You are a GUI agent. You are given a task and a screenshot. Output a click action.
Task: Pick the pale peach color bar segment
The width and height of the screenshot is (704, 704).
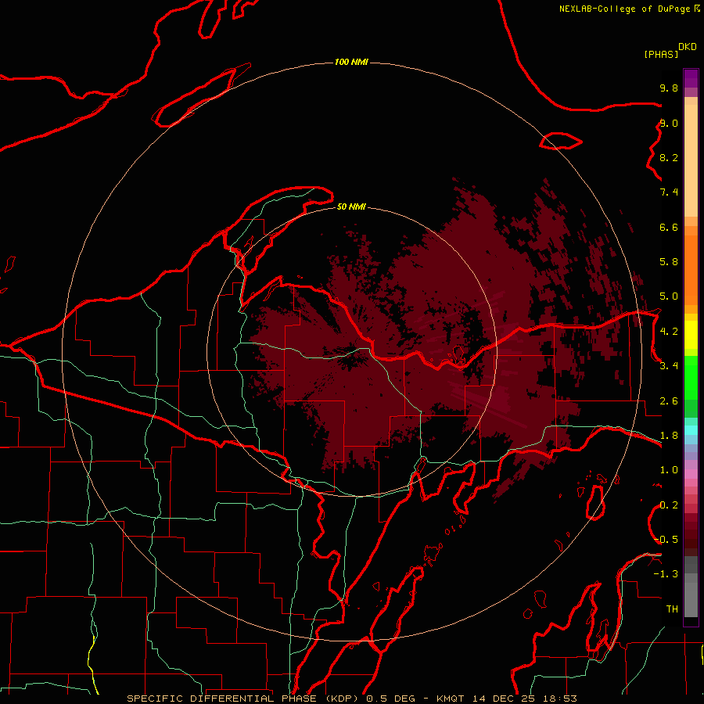click(691, 160)
